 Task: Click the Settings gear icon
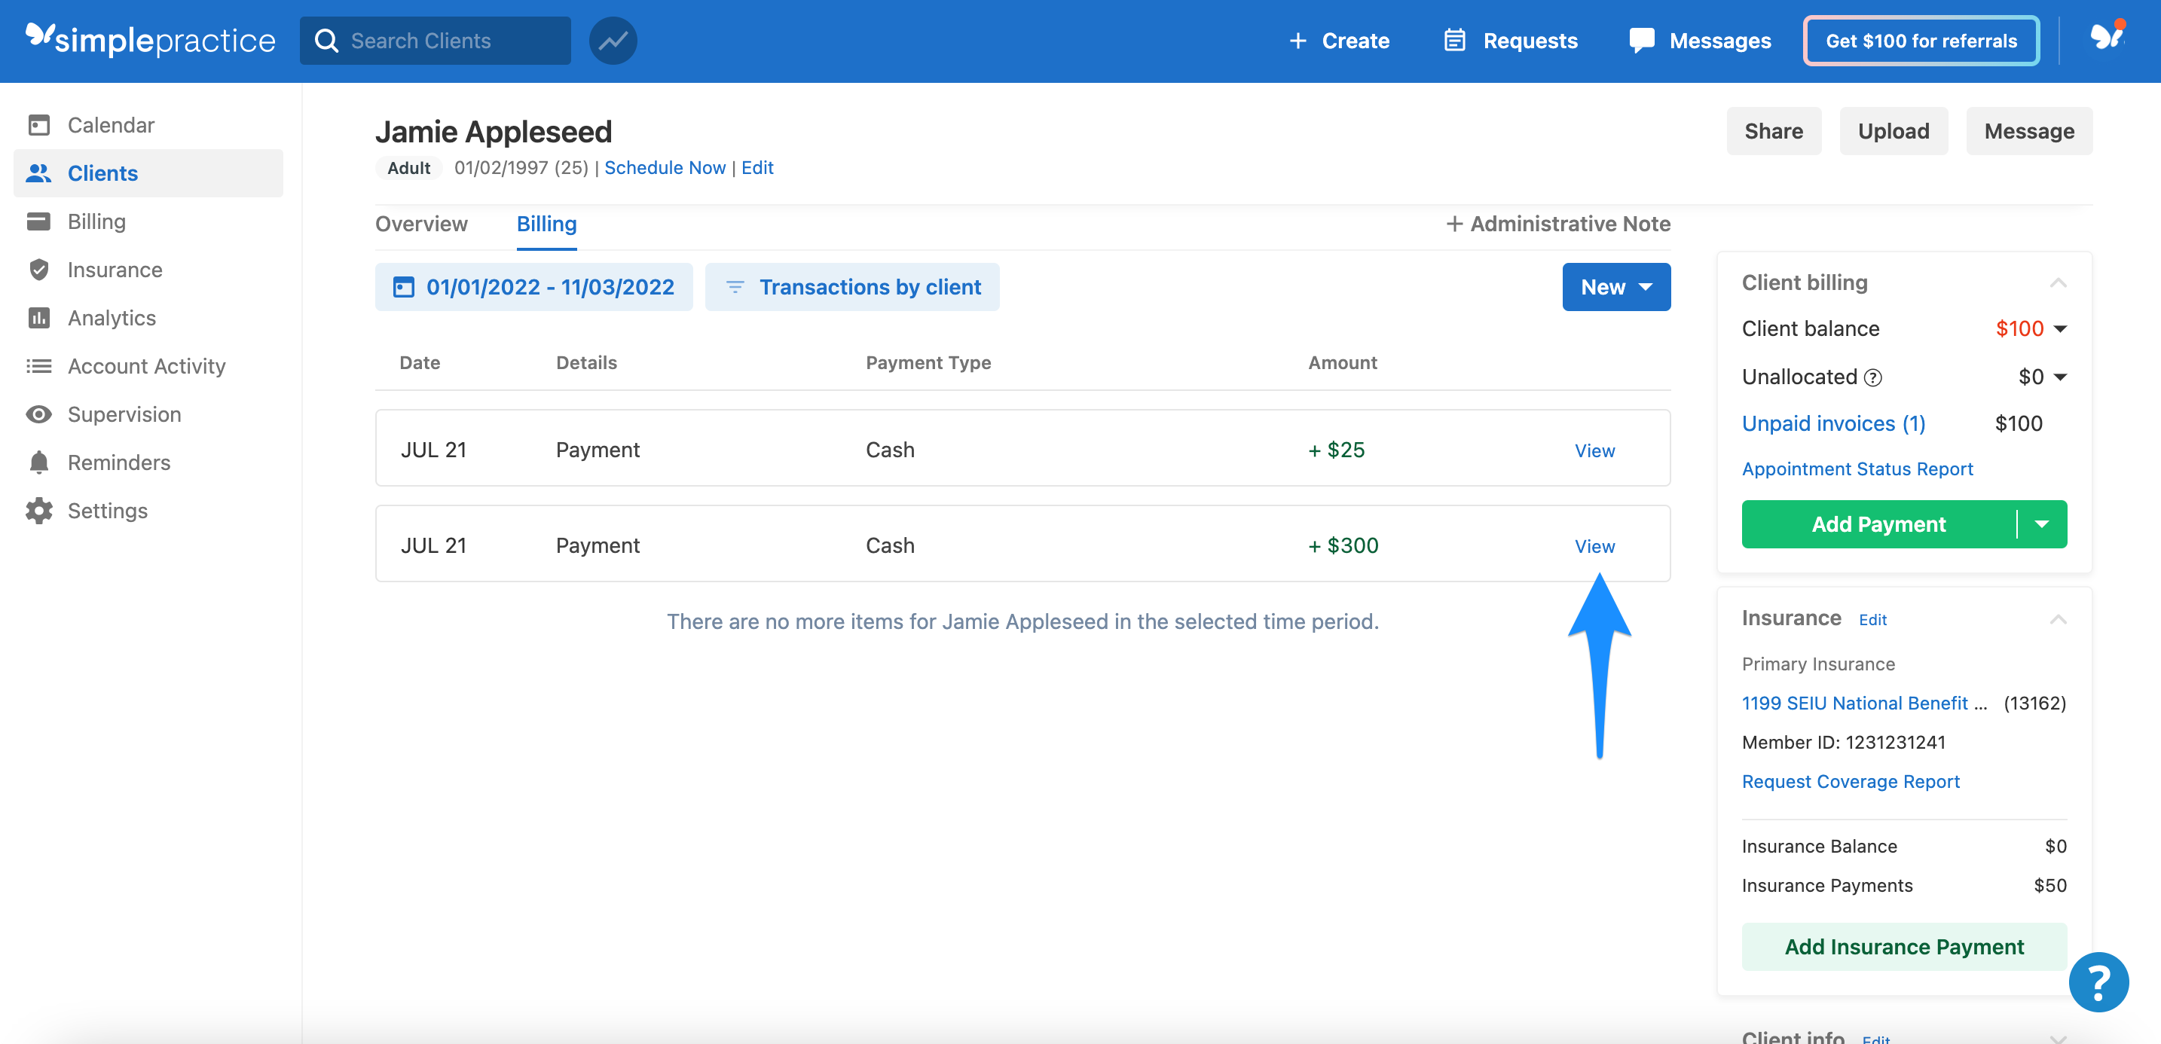38,511
